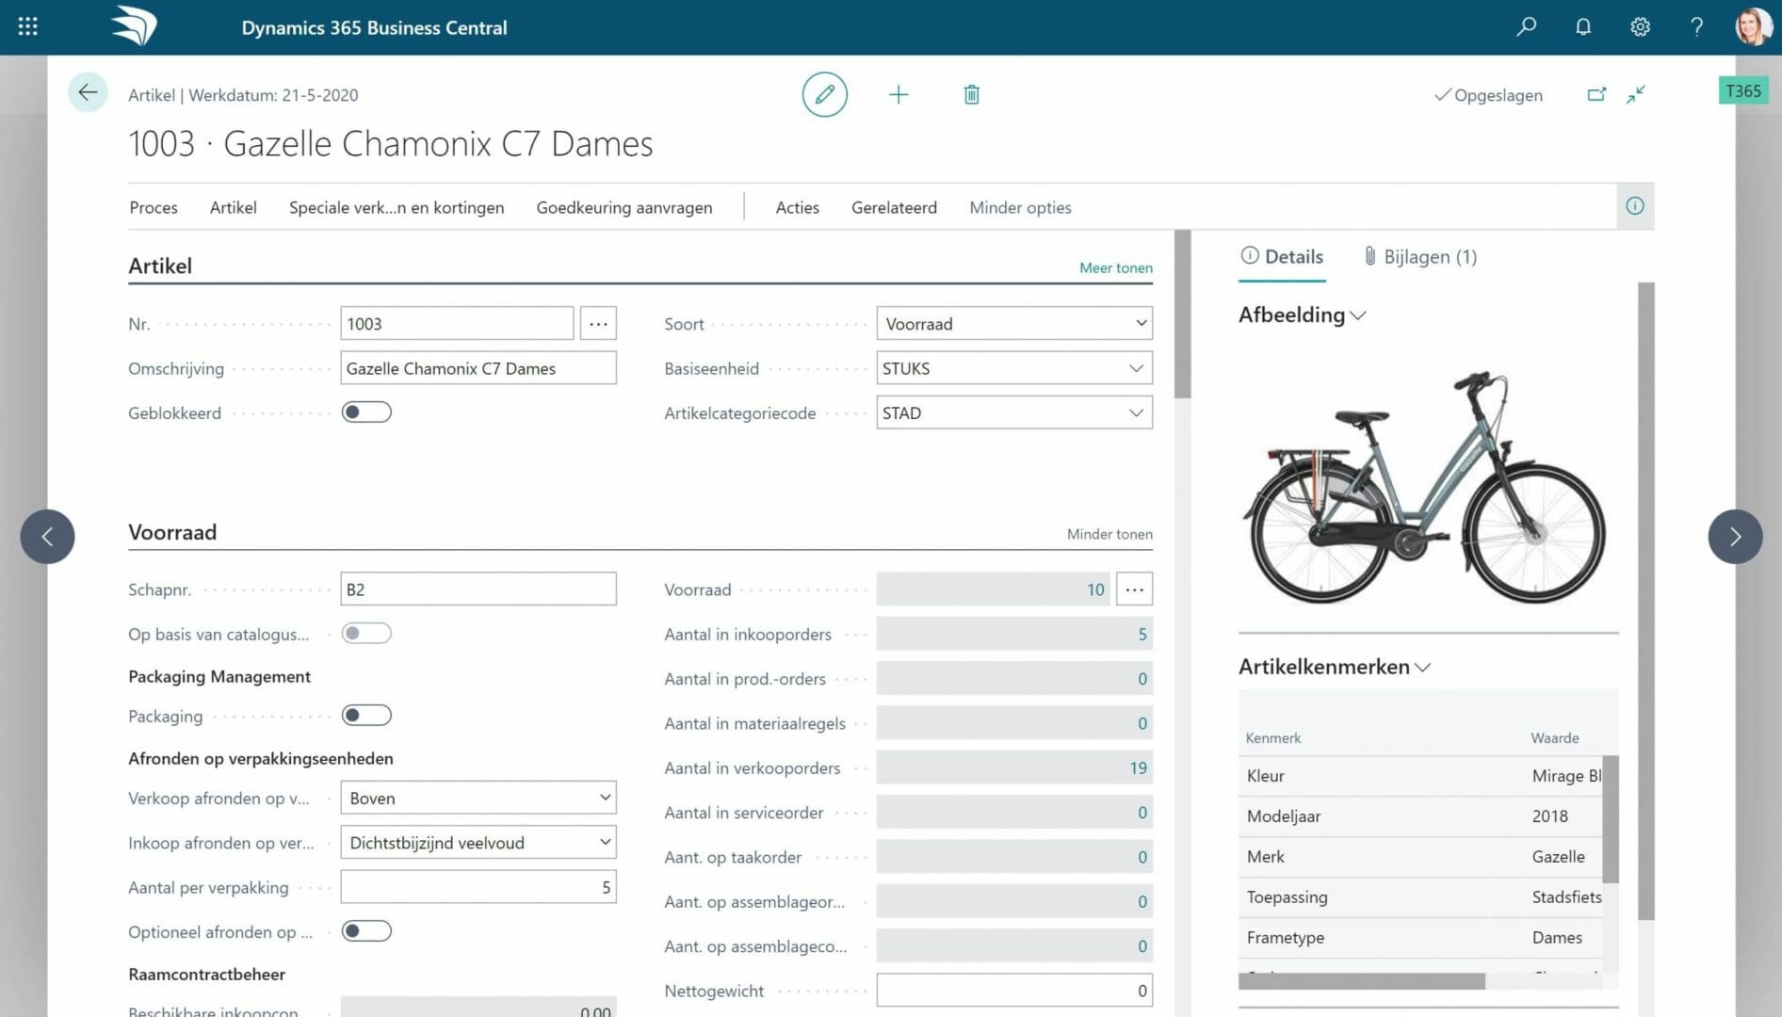Open Verkoop afronden dropdown showing Boven
Screen dimensions: 1782x1017
(478, 798)
